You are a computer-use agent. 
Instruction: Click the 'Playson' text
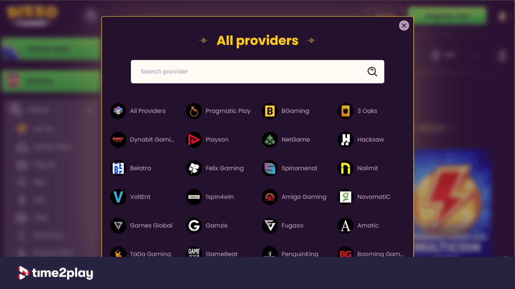[x=217, y=140]
